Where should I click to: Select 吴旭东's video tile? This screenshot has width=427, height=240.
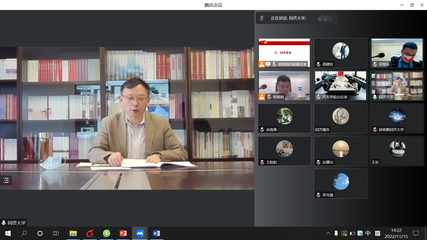coord(397,53)
